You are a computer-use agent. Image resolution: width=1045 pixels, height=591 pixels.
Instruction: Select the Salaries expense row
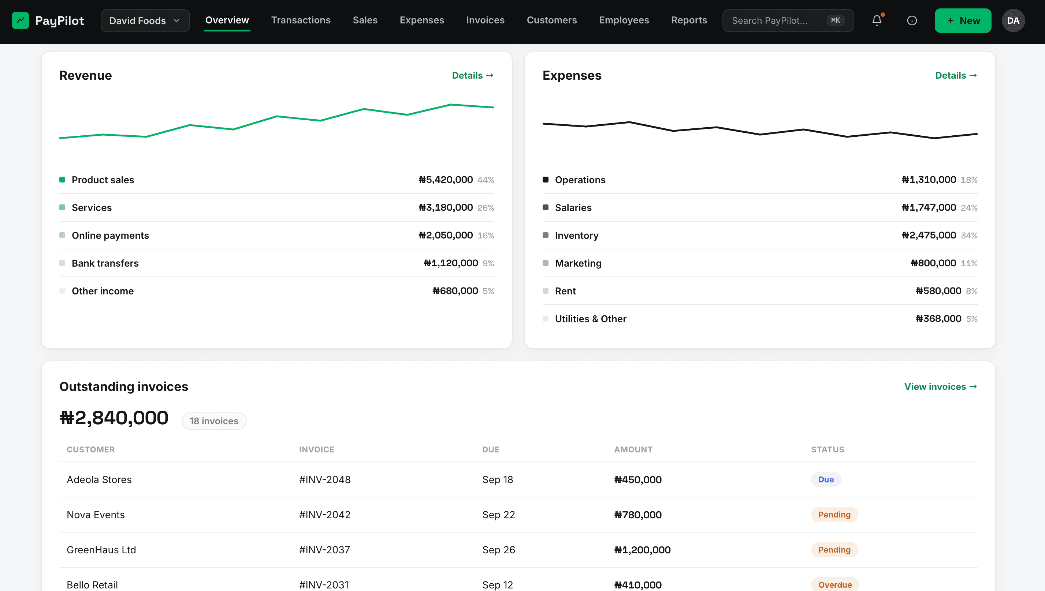pyautogui.click(x=760, y=207)
